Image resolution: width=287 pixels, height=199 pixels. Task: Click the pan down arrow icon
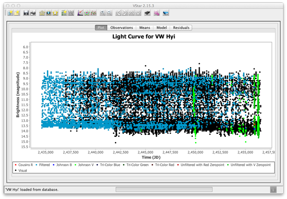pyautogui.click(x=138, y=13)
